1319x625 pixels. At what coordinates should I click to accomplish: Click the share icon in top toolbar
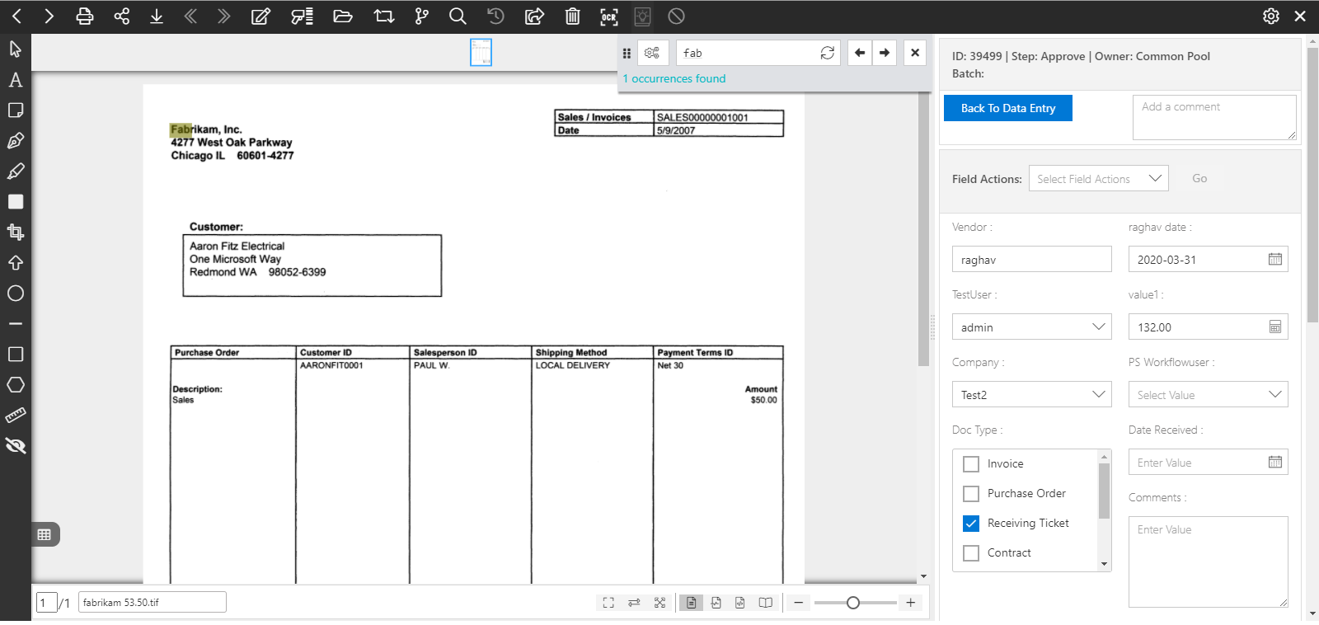coord(121,16)
